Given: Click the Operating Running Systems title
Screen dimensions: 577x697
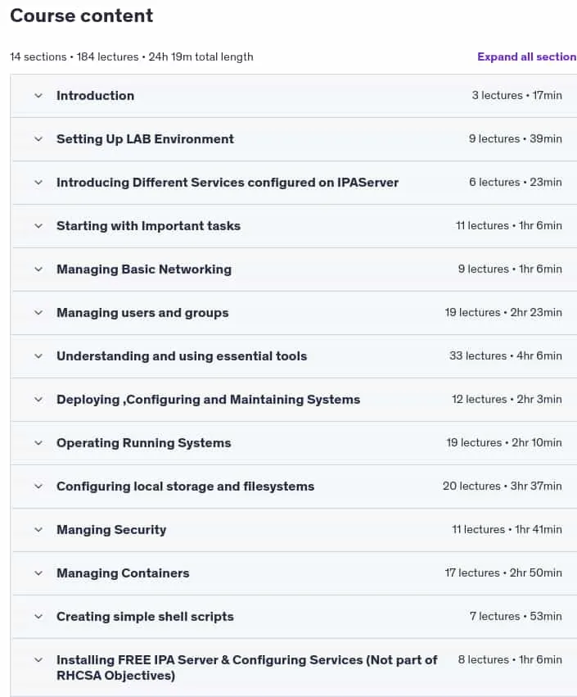Looking at the screenshot, I should click(143, 443).
